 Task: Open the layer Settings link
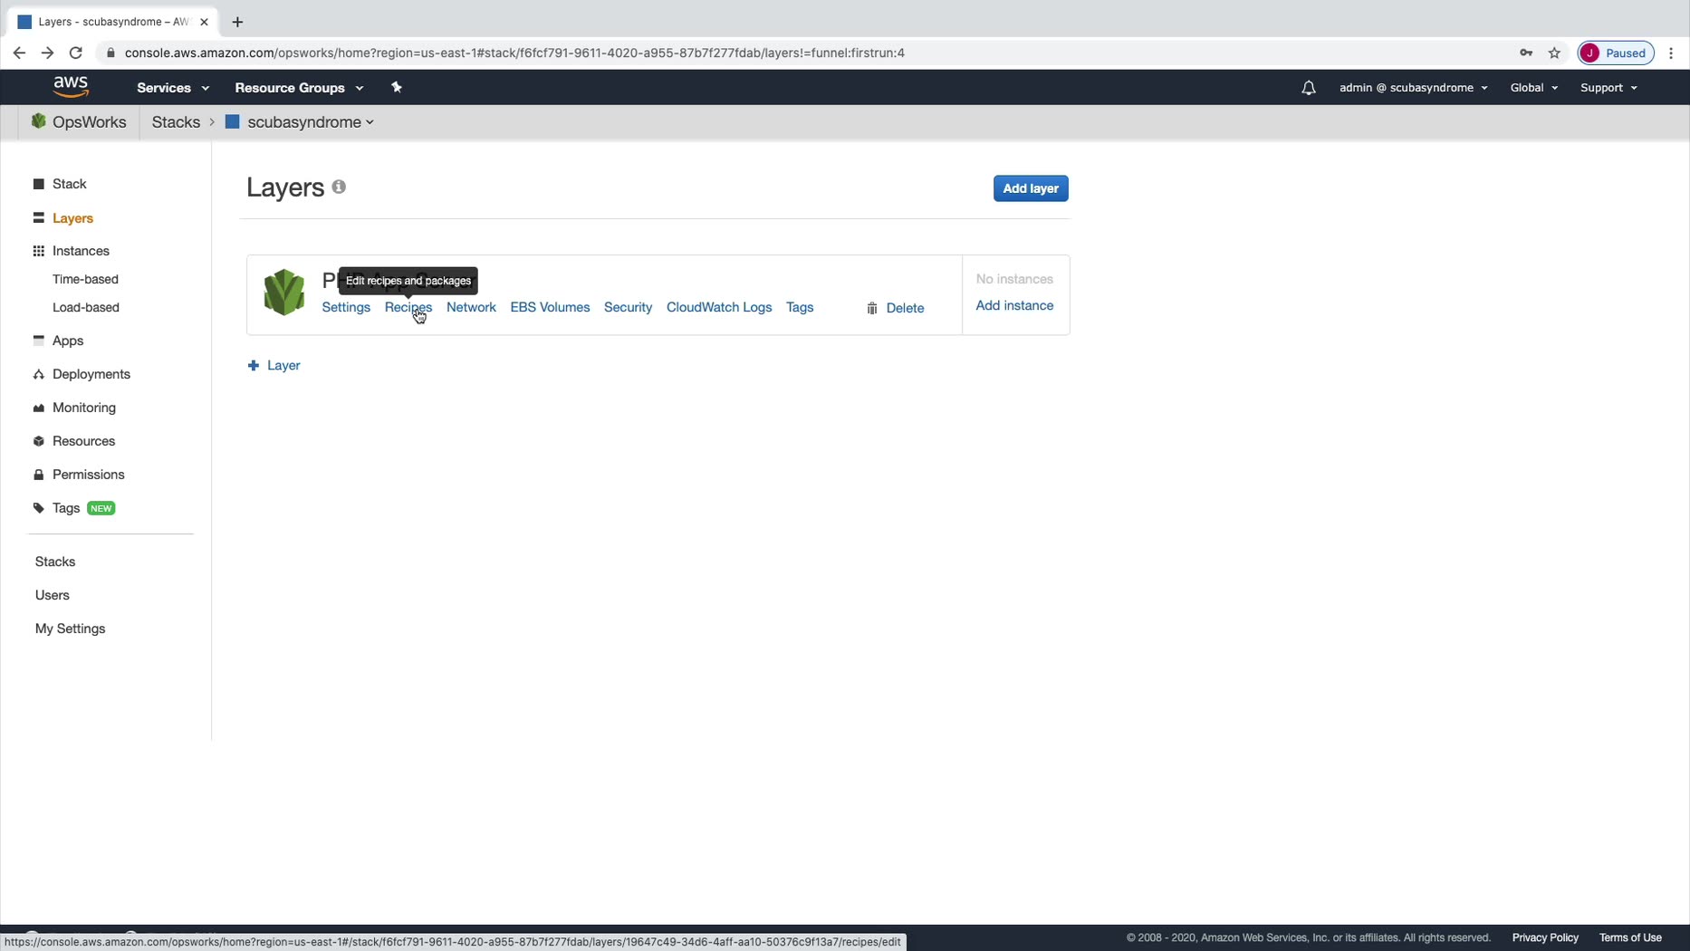[346, 307]
